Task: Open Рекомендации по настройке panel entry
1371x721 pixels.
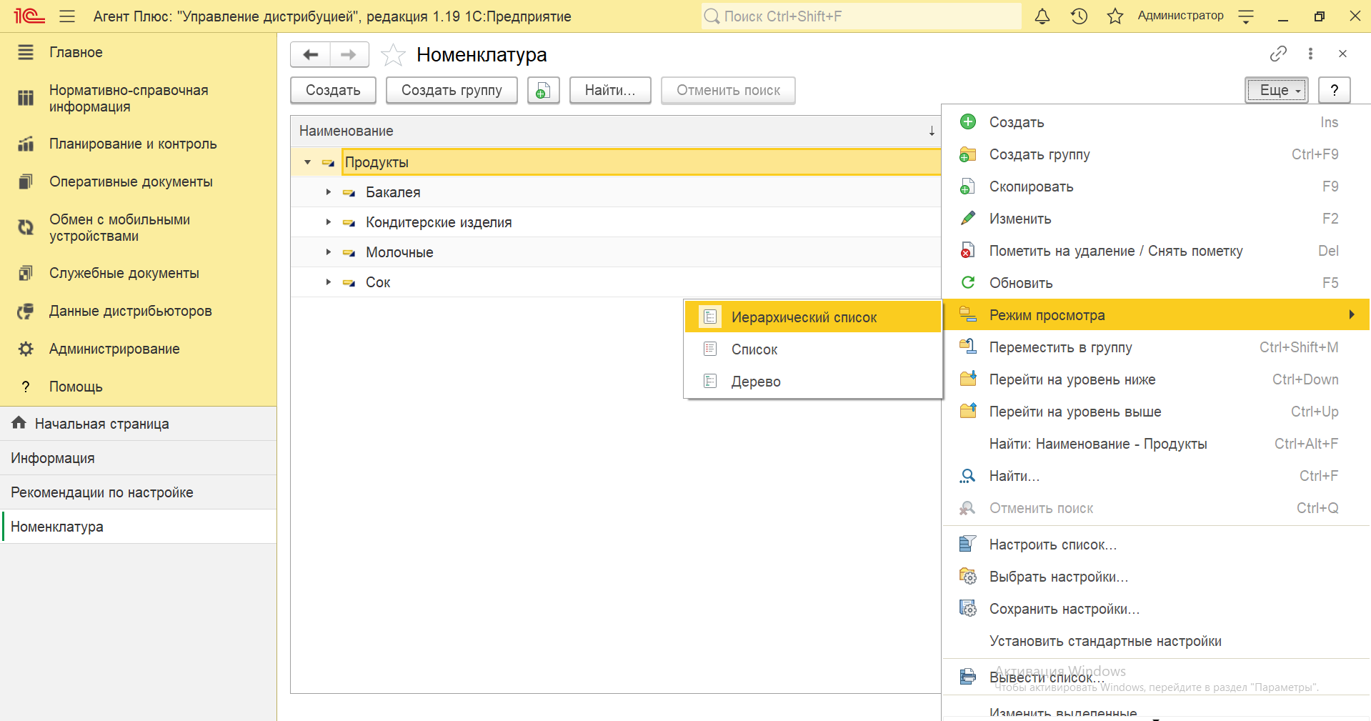Action: point(139,492)
